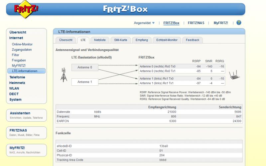This screenshot has width=266, height=166.
Task: Expand the WLAN sidebar section
Action: (14, 88)
